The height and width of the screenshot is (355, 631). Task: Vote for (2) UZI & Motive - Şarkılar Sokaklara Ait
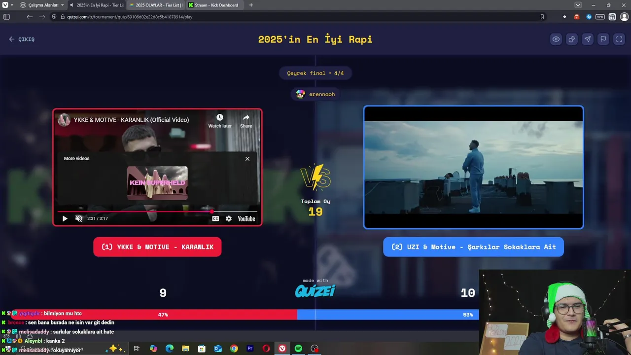[473, 247]
